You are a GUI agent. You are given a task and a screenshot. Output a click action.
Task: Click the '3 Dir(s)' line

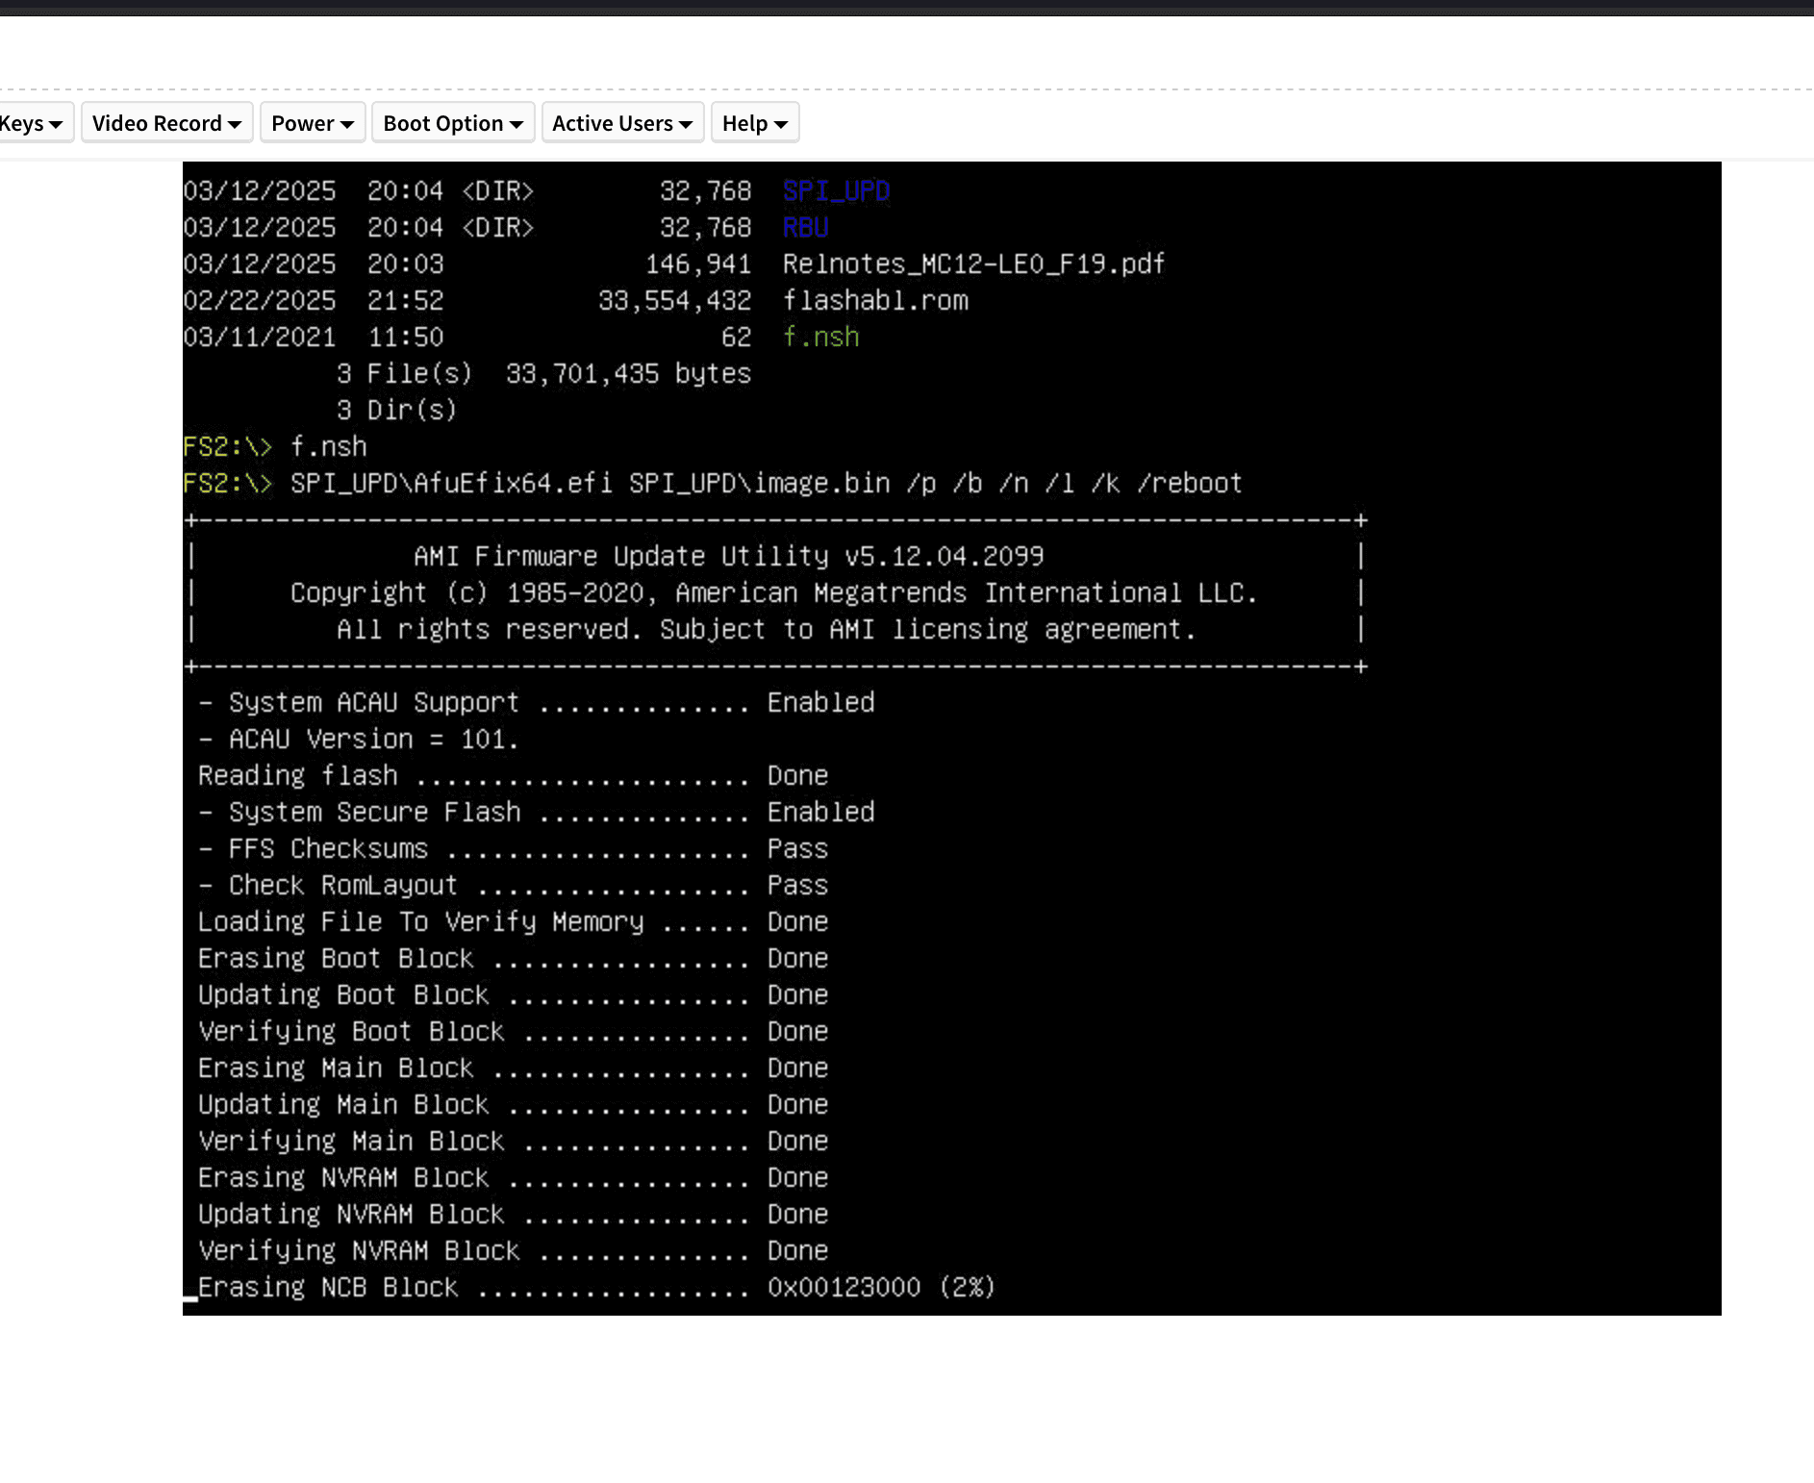[396, 411]
